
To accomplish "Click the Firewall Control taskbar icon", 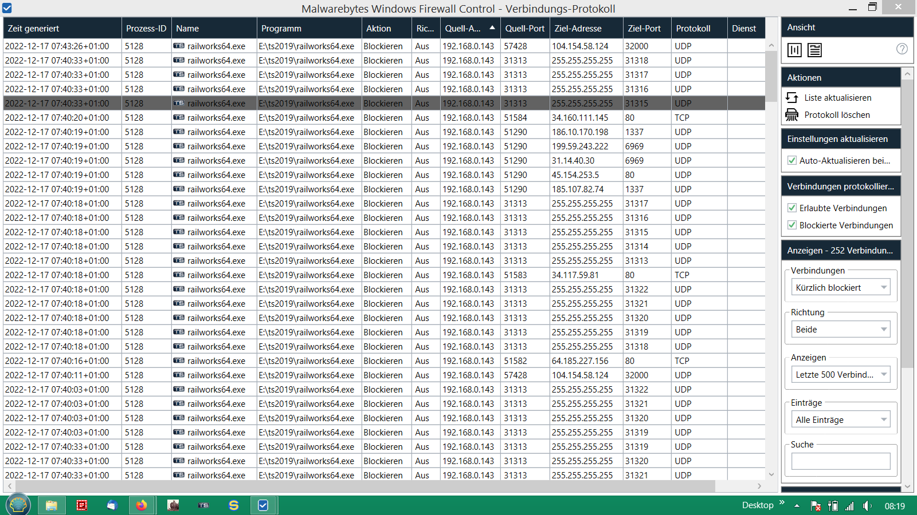I will (x=264, y=505).
